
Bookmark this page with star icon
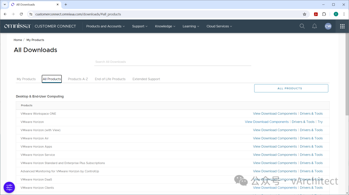pos(304,14)
